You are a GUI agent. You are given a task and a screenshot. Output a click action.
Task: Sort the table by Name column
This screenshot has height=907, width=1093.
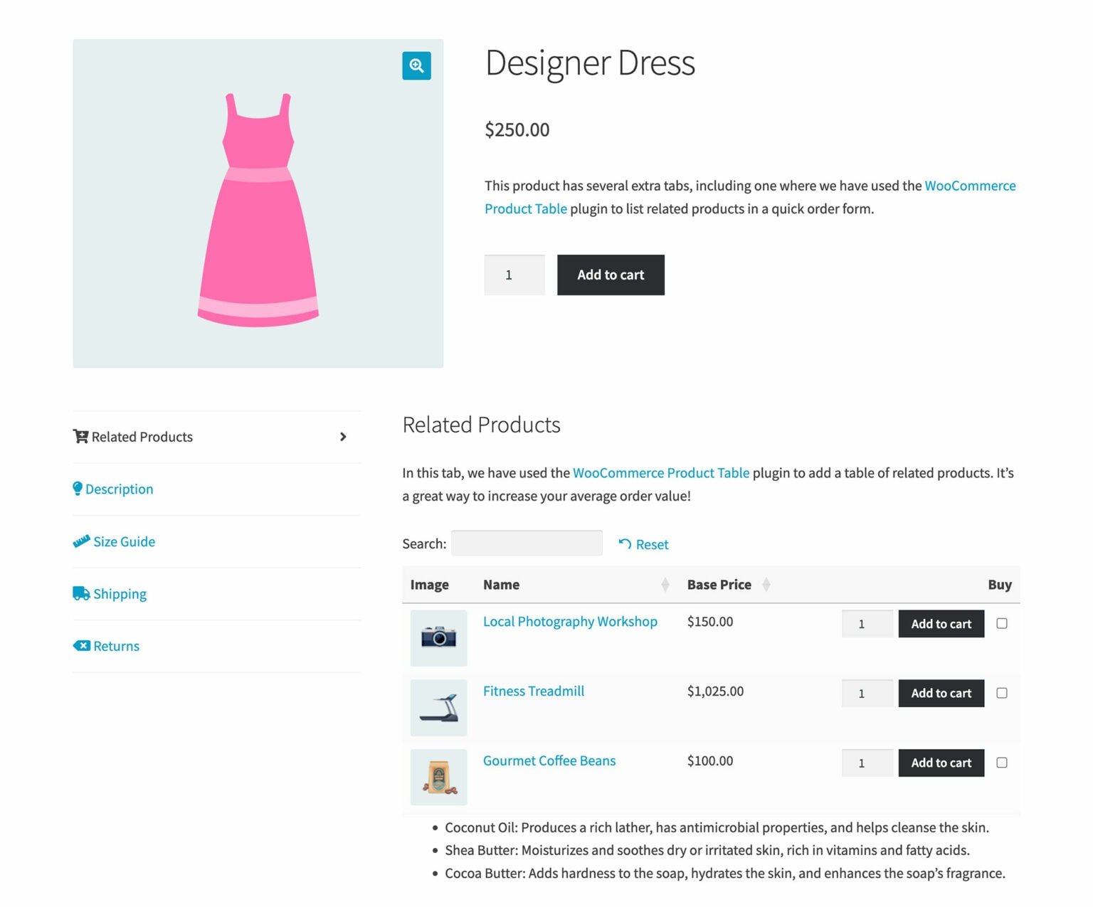click(x=665, y=584)
